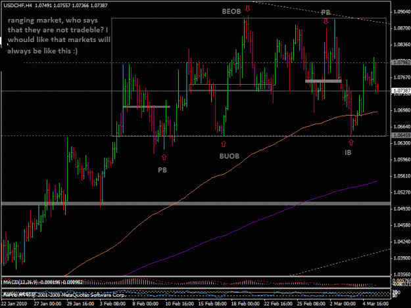The width and height of the screenshot is (411, 308).
Task: Select the PB label below the range box
Action: [x=162, y=170]
